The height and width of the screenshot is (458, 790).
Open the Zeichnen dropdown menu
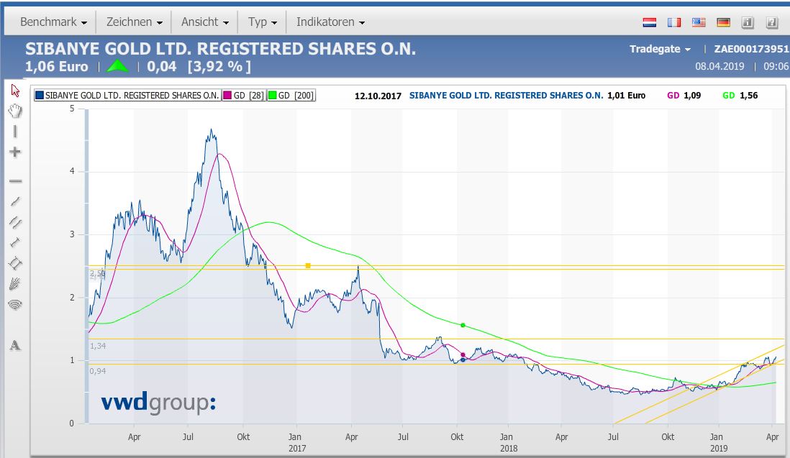pos(134,22)
